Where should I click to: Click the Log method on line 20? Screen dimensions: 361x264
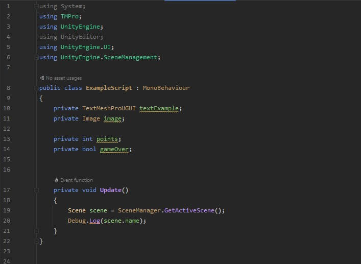[x=94, y=221]
